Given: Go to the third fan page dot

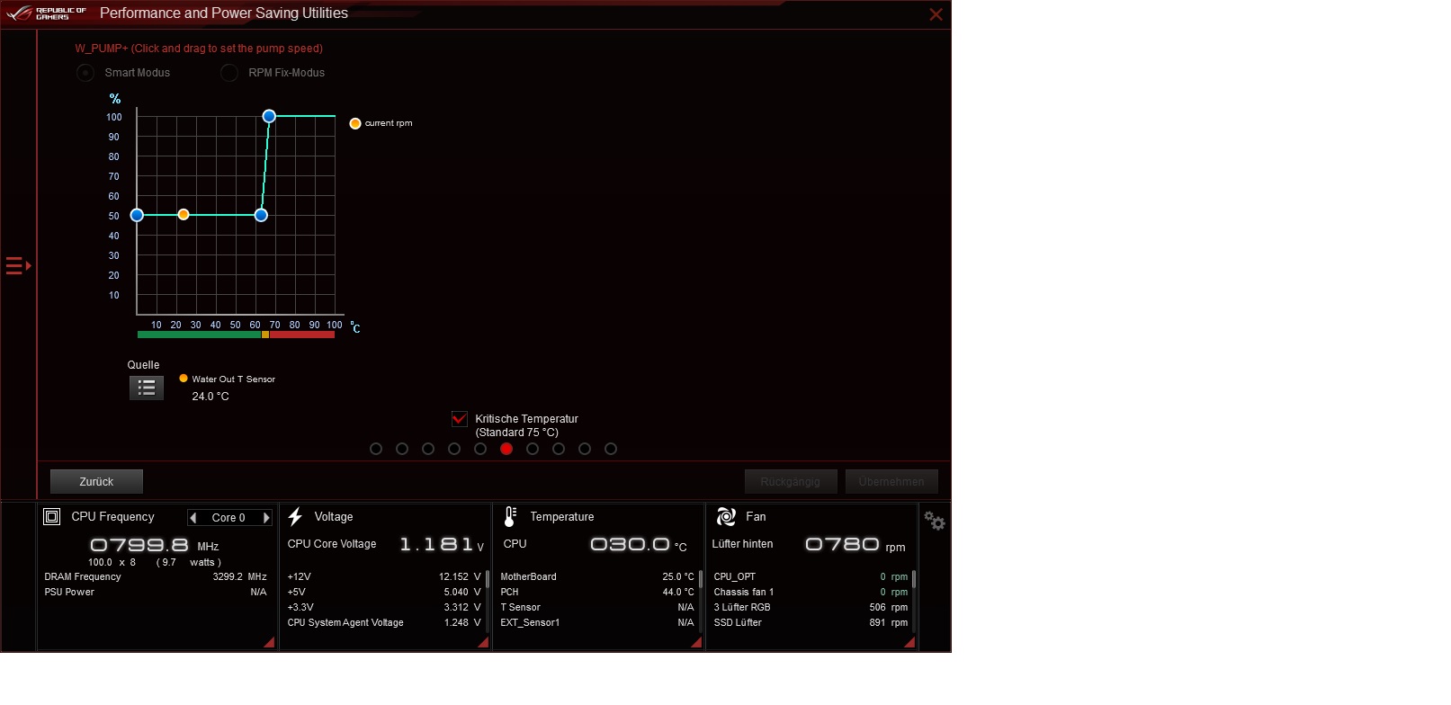Looking at the screenshot, I should click(428, 449).
